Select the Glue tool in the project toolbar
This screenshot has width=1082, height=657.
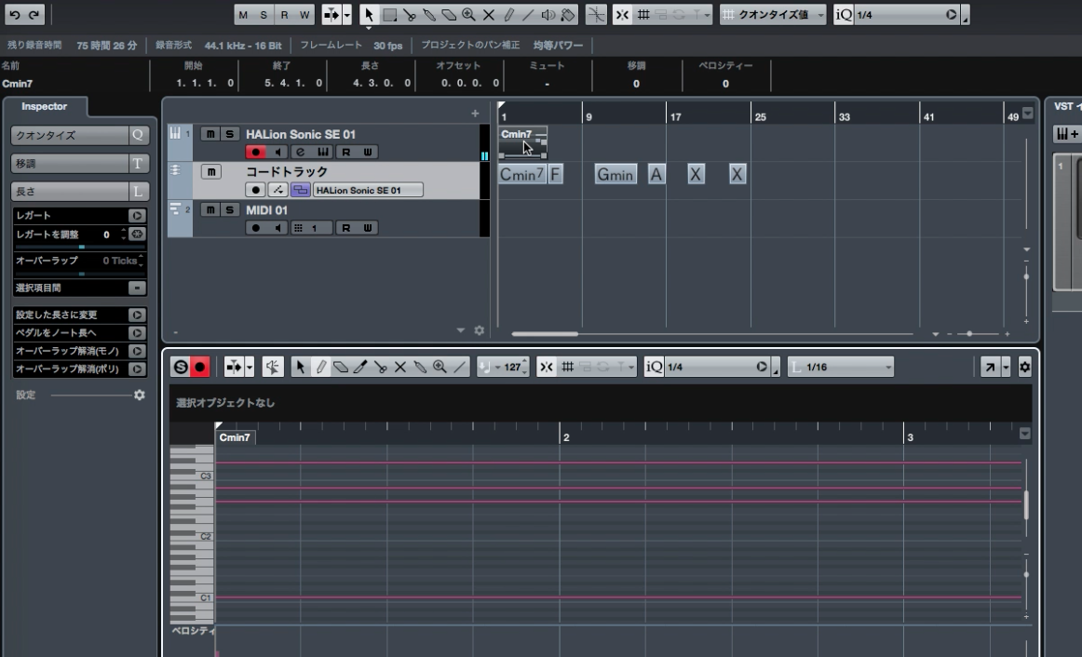click(429, 14)
